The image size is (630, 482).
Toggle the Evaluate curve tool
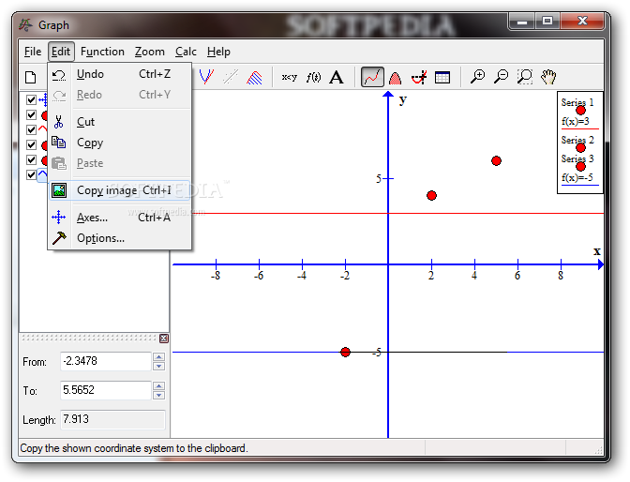click(x=372, y=77)
